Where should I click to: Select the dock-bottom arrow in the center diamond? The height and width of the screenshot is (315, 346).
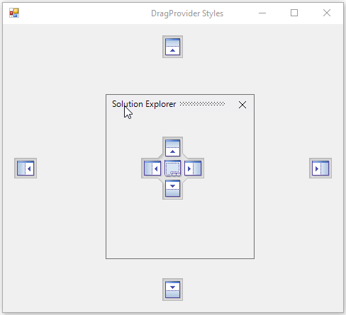(x=172, y=188)
